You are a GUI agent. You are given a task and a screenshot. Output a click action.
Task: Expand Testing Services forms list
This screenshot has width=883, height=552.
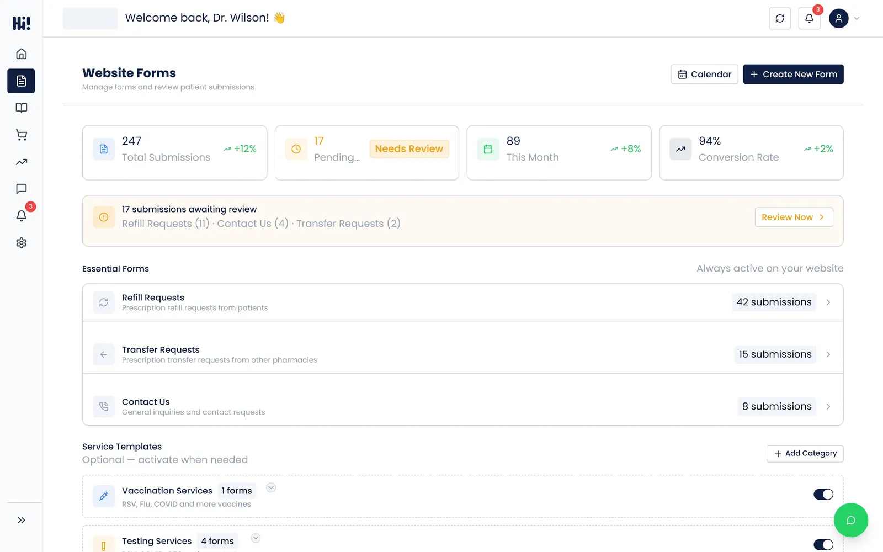pos(256,538)
